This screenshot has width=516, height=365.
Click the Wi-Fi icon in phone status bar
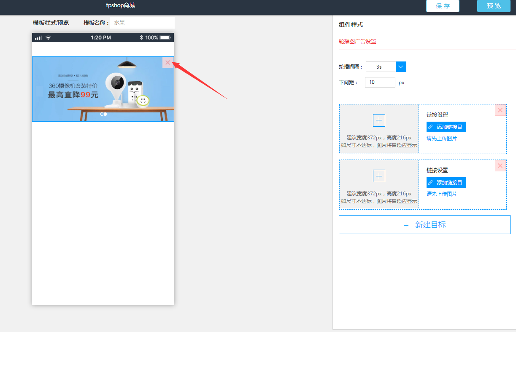[x=49, y=38]
